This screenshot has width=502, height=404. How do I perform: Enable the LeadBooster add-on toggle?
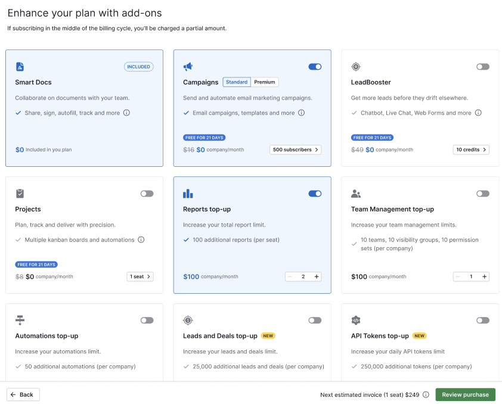click(482, 67)
